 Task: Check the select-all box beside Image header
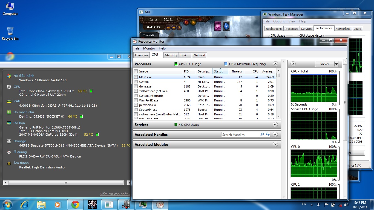pos(136,71)
